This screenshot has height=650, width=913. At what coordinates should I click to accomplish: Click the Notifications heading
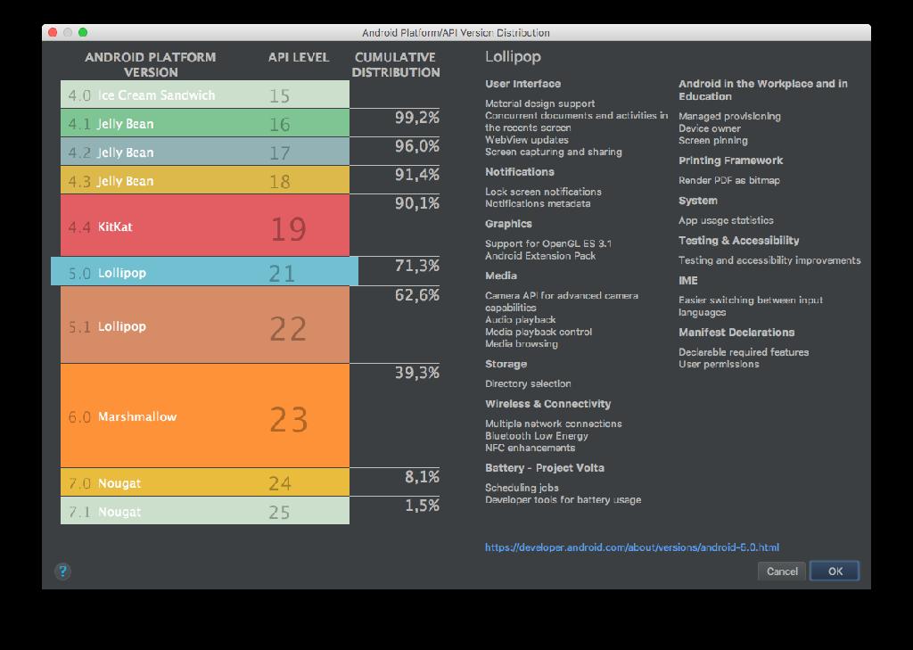(520, 172)
